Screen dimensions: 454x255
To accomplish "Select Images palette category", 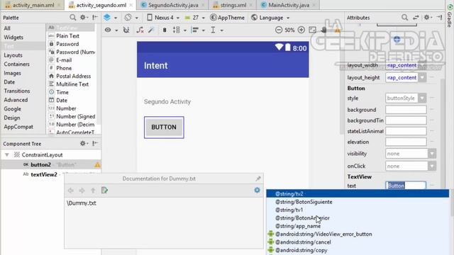I will [13, 73].
